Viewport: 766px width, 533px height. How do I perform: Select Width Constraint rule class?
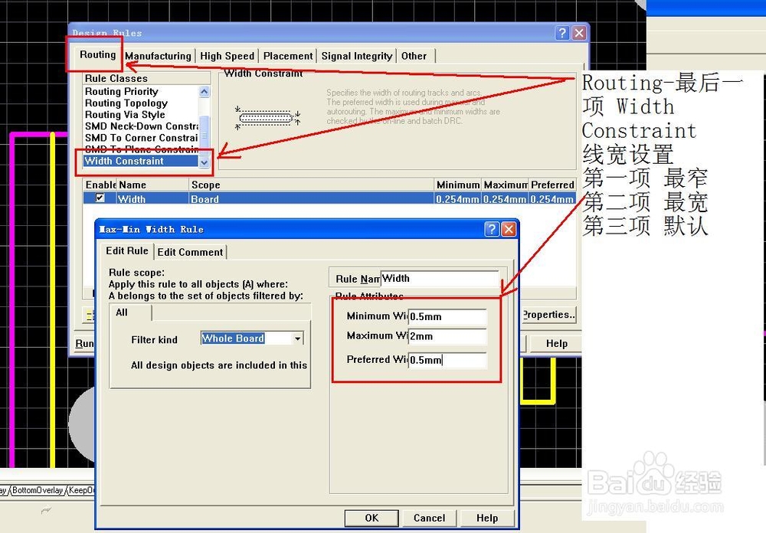coord(141,162)
